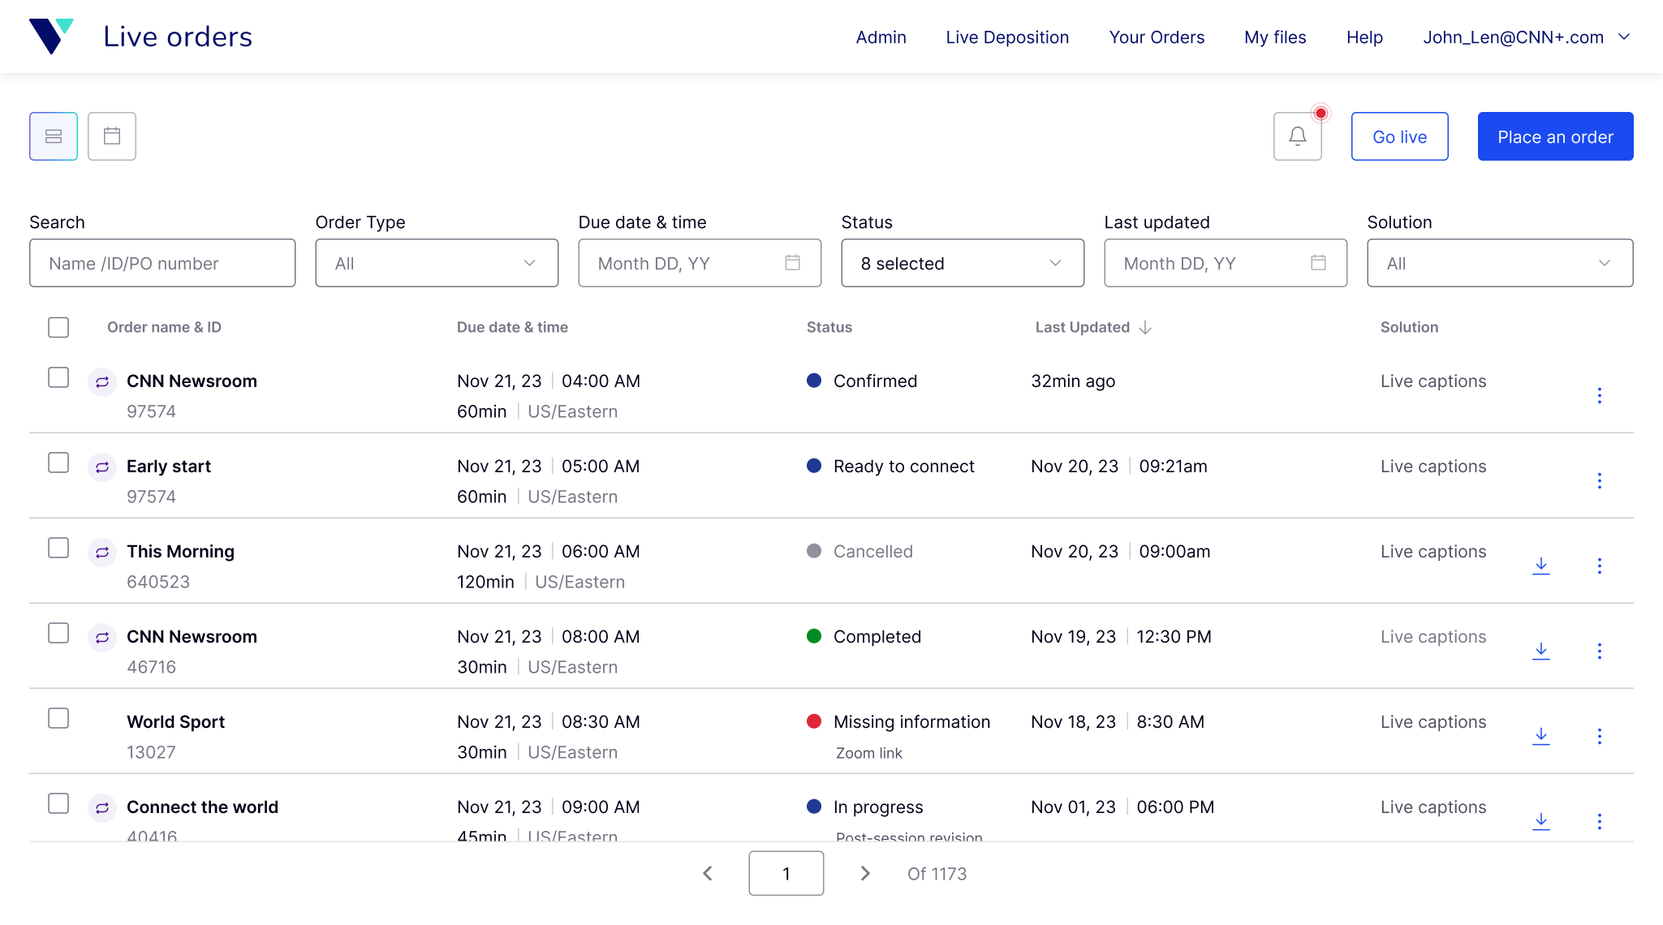Open the notifications bell
This screenshot has width=1663, height=925.
pos(1298,136)
